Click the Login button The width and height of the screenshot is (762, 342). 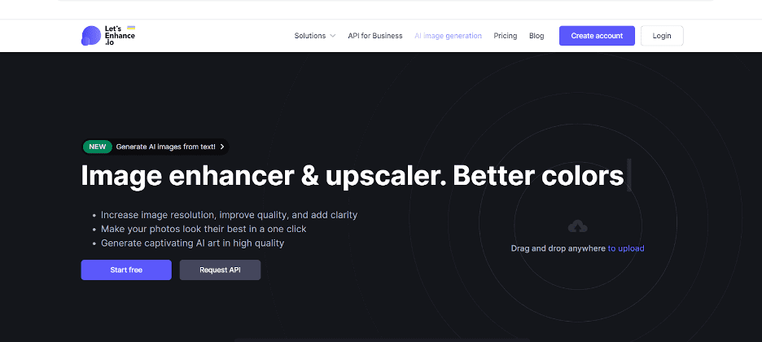coord(661,36)
